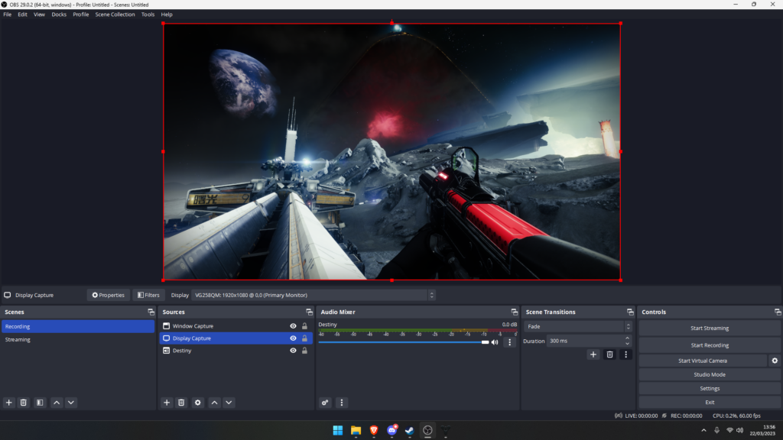Open OBS Settings from Controls
The height and width of the screenshot is (440, 783).
(710, 389)
